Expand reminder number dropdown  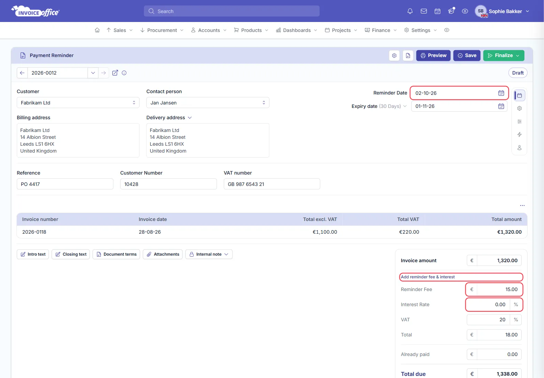[x=93, y=73]
